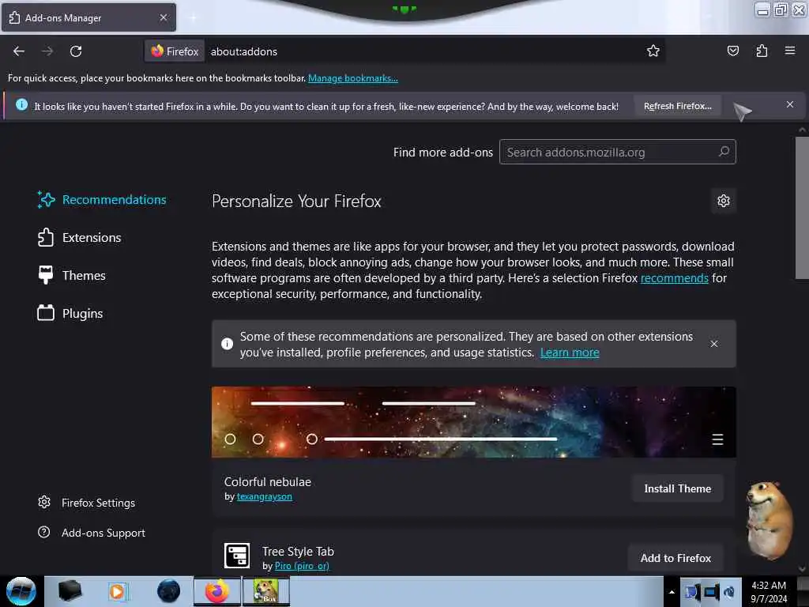Open the Windows Start button

(x=21, y=591)
